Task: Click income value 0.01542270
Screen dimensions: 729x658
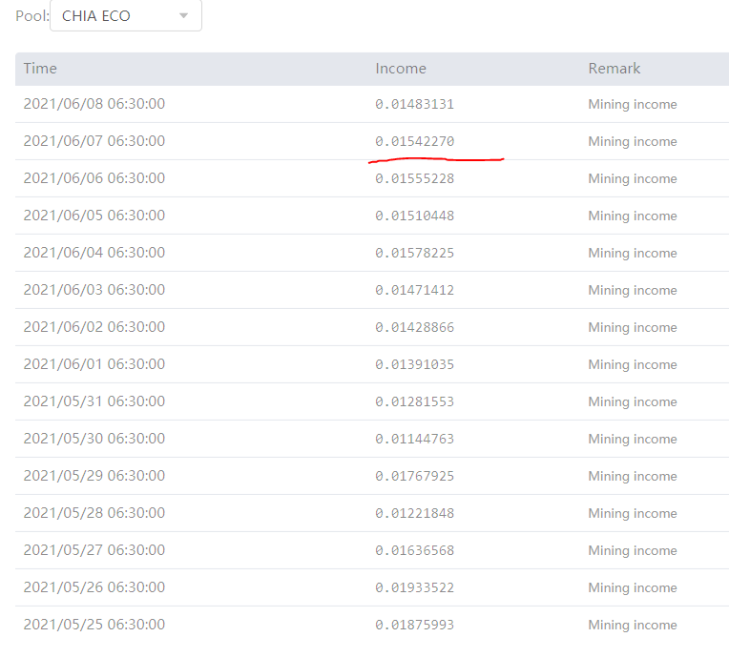Action: point(415,141)
